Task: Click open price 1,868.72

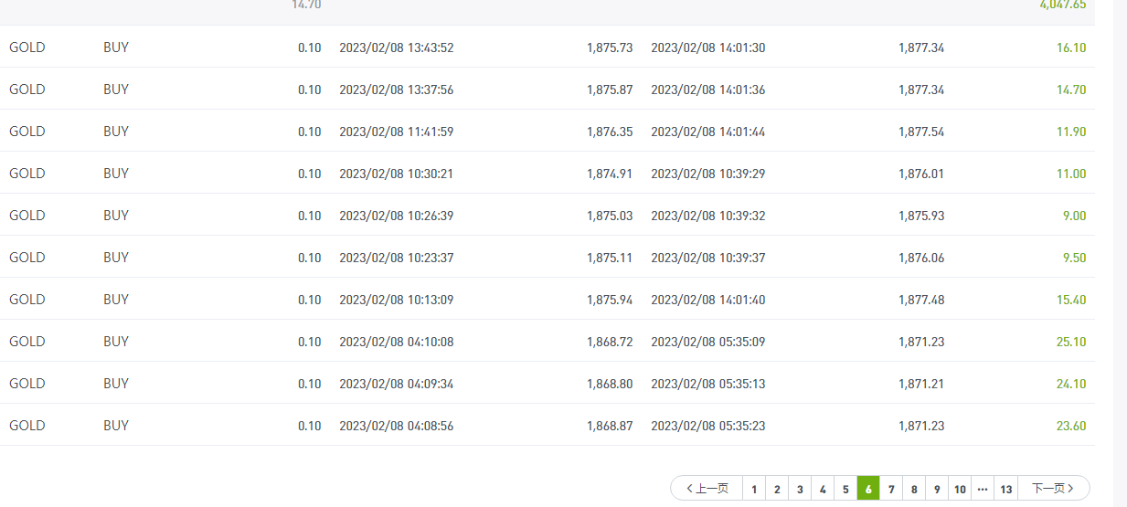Action: pos(610,342)
